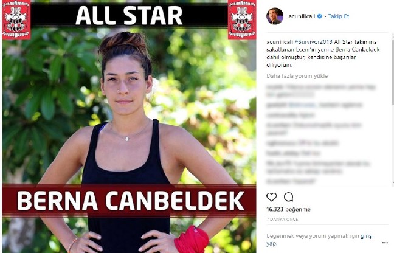Click the giriş yap login link
The height and width of the screenshot is (253, 394).
coord(319,240)
